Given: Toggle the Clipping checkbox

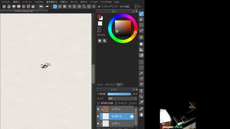Looking at the screenshot, I should click(116, 103).
